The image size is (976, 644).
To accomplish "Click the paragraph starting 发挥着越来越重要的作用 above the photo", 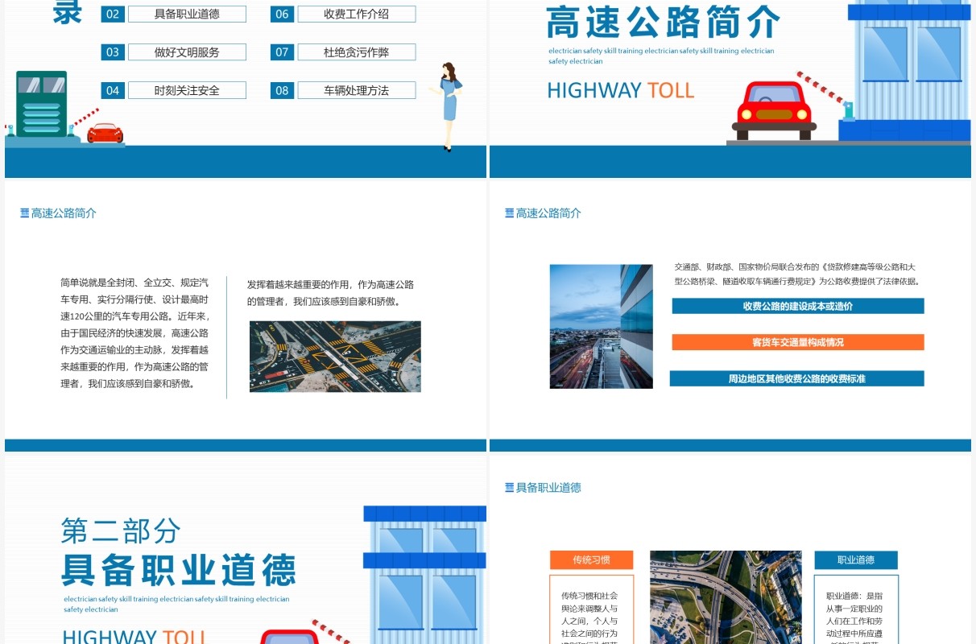I will (x=331, y=293).
